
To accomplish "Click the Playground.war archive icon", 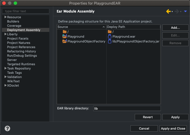I will [110, 36].
